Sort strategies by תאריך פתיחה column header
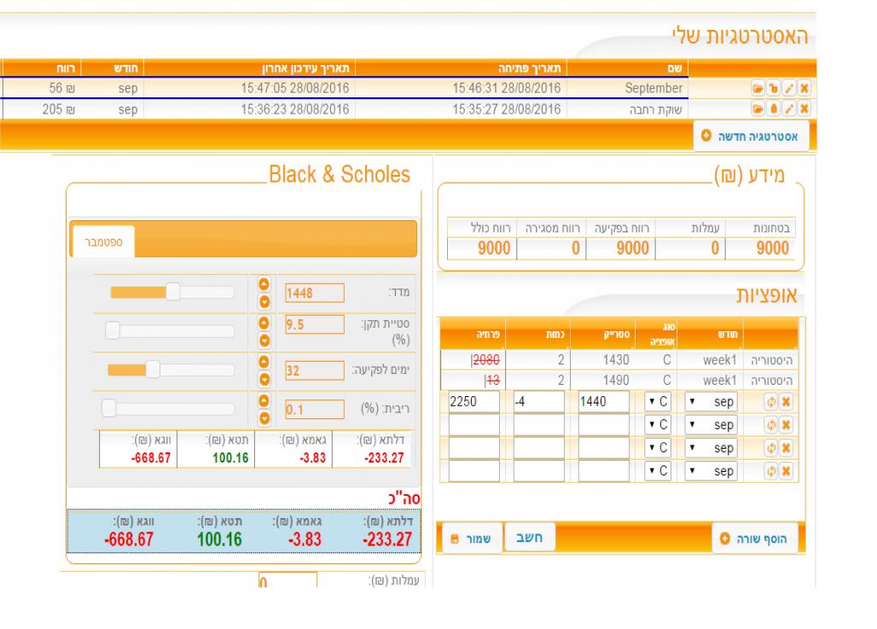Viewport: 877px width, 629px height. click(530, 67)
